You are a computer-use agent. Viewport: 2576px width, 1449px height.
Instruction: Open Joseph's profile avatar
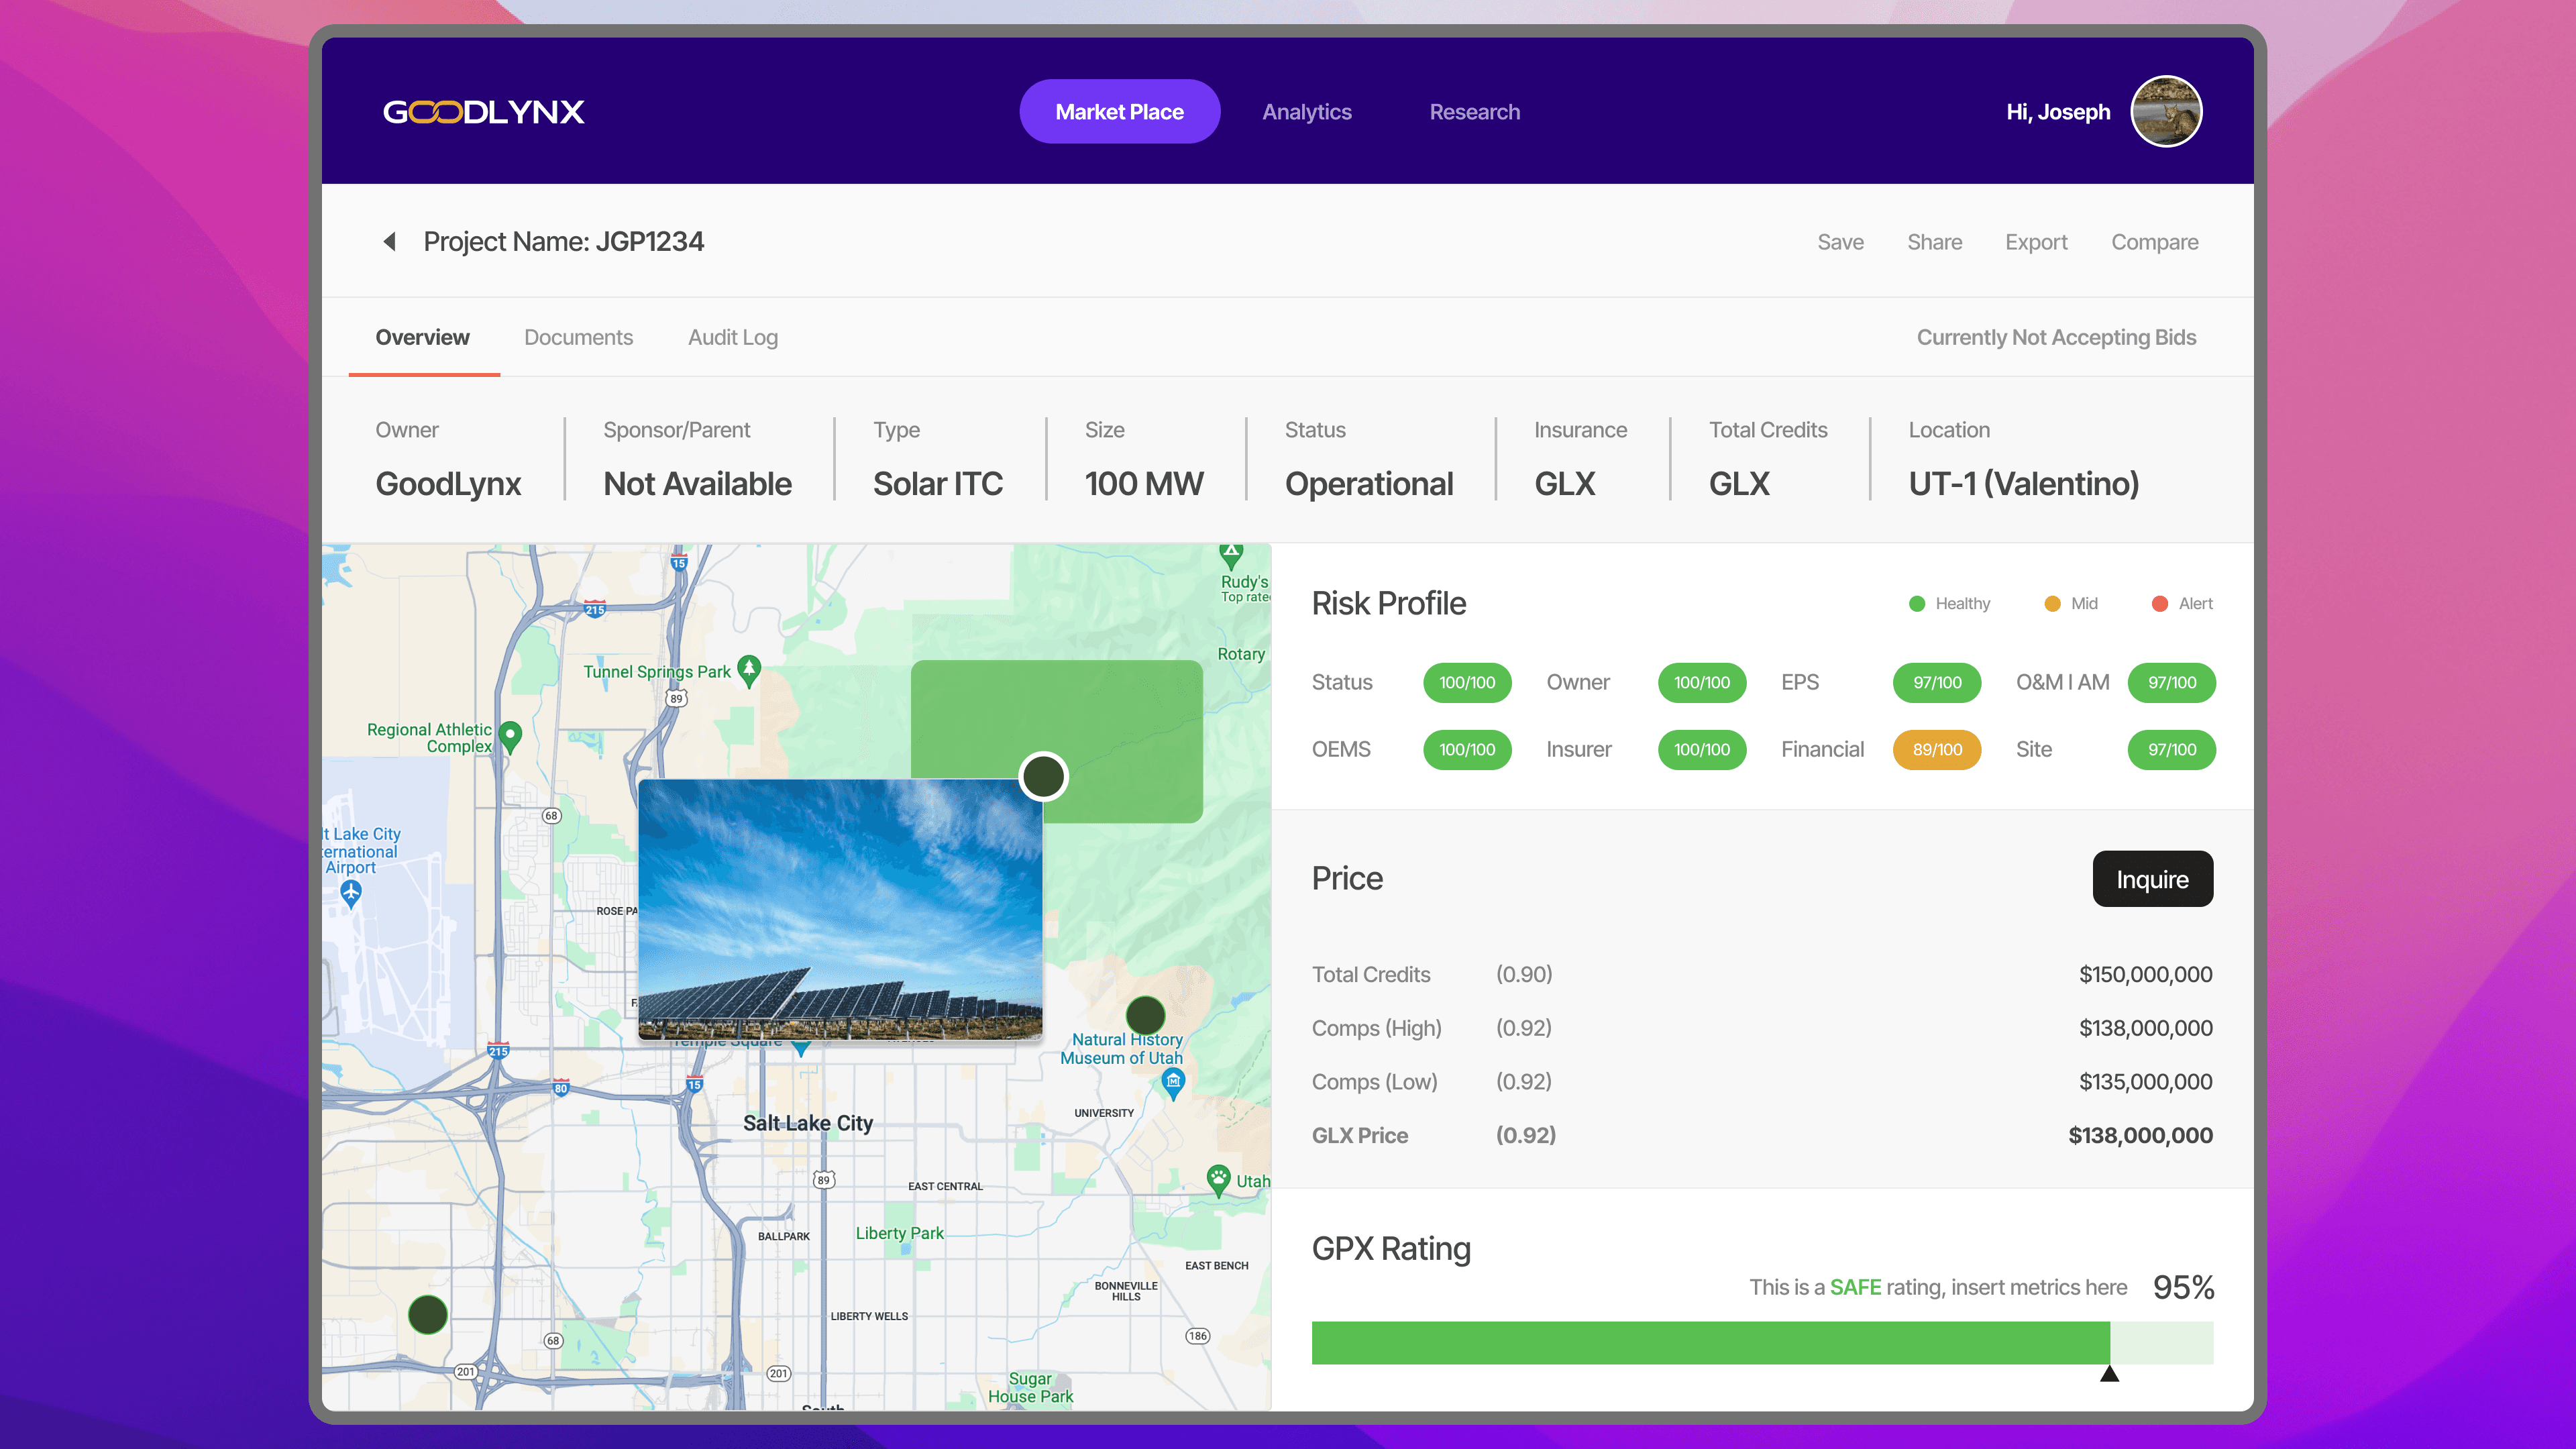2166,112
